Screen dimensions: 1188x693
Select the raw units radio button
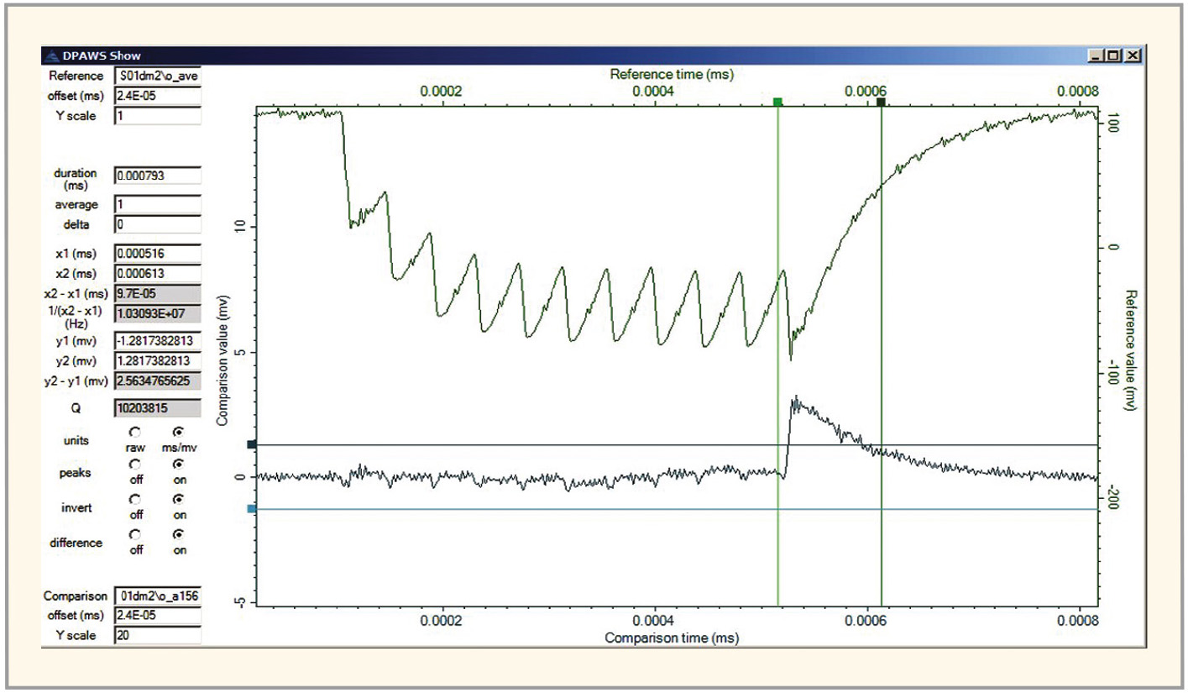(x=136, y=430)
